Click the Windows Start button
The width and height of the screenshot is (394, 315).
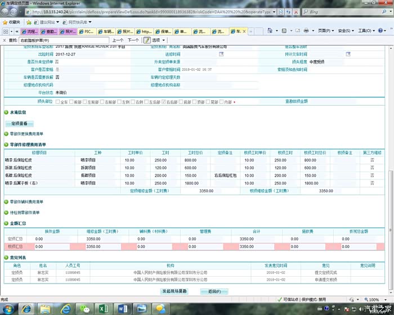pos(10,308)
